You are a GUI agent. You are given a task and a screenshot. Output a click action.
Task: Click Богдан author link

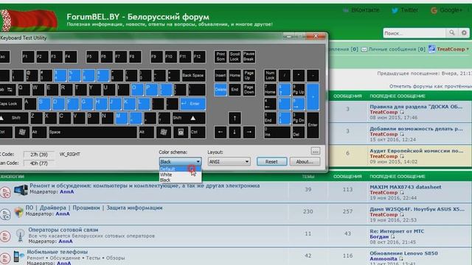coord(380,237)
